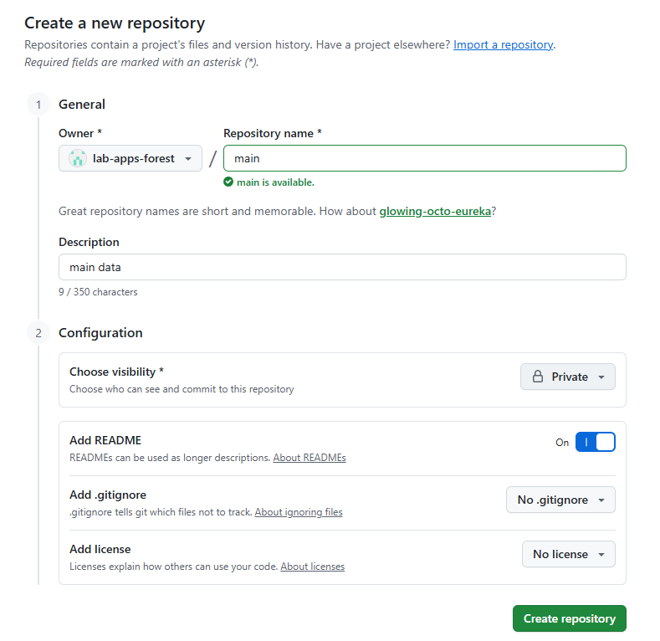Open the About READMEs link
Image resolution: width=660 pixels, height=641 pixels.
pos(310,458)
